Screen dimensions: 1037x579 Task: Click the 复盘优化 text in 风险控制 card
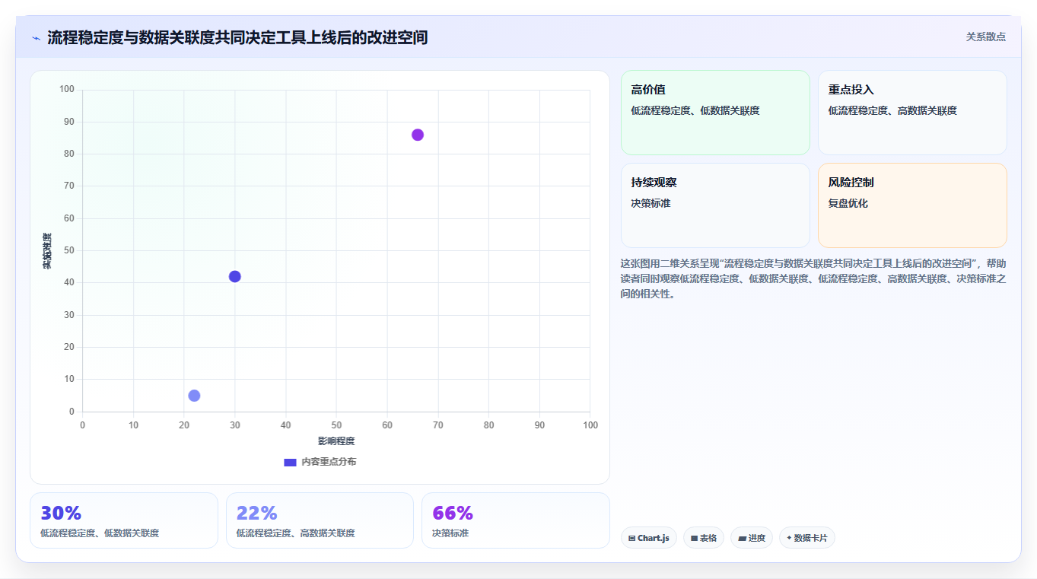[x=848, y=203]
